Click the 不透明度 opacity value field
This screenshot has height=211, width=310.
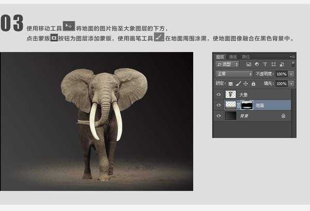click(281, 74)
